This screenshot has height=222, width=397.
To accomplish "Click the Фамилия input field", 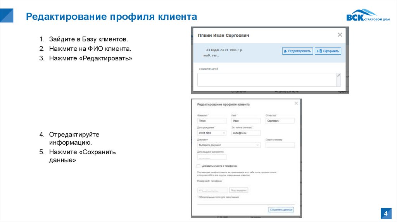I will tap(212, 121).
